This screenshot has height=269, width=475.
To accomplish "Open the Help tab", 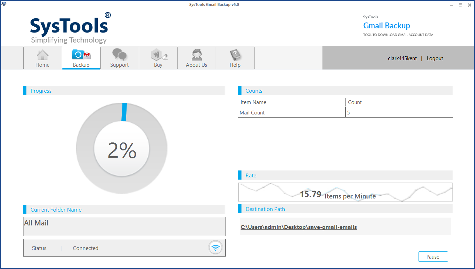I will 235,58.
